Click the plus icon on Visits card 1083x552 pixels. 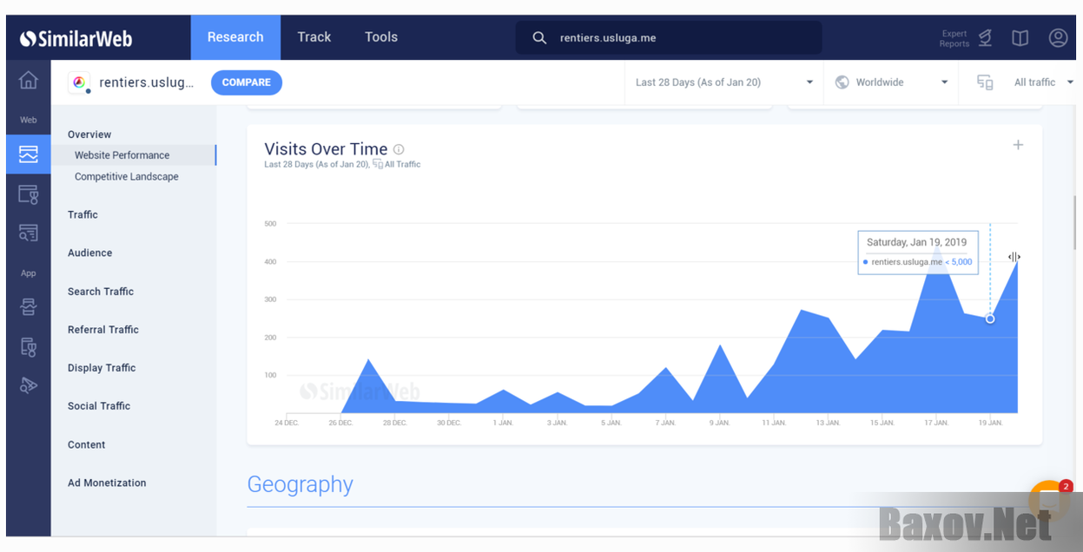(1019, 145)
